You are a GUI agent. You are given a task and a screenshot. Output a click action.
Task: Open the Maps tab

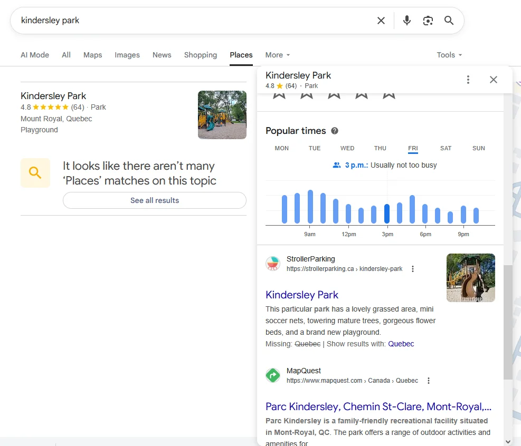pos(93,55)
